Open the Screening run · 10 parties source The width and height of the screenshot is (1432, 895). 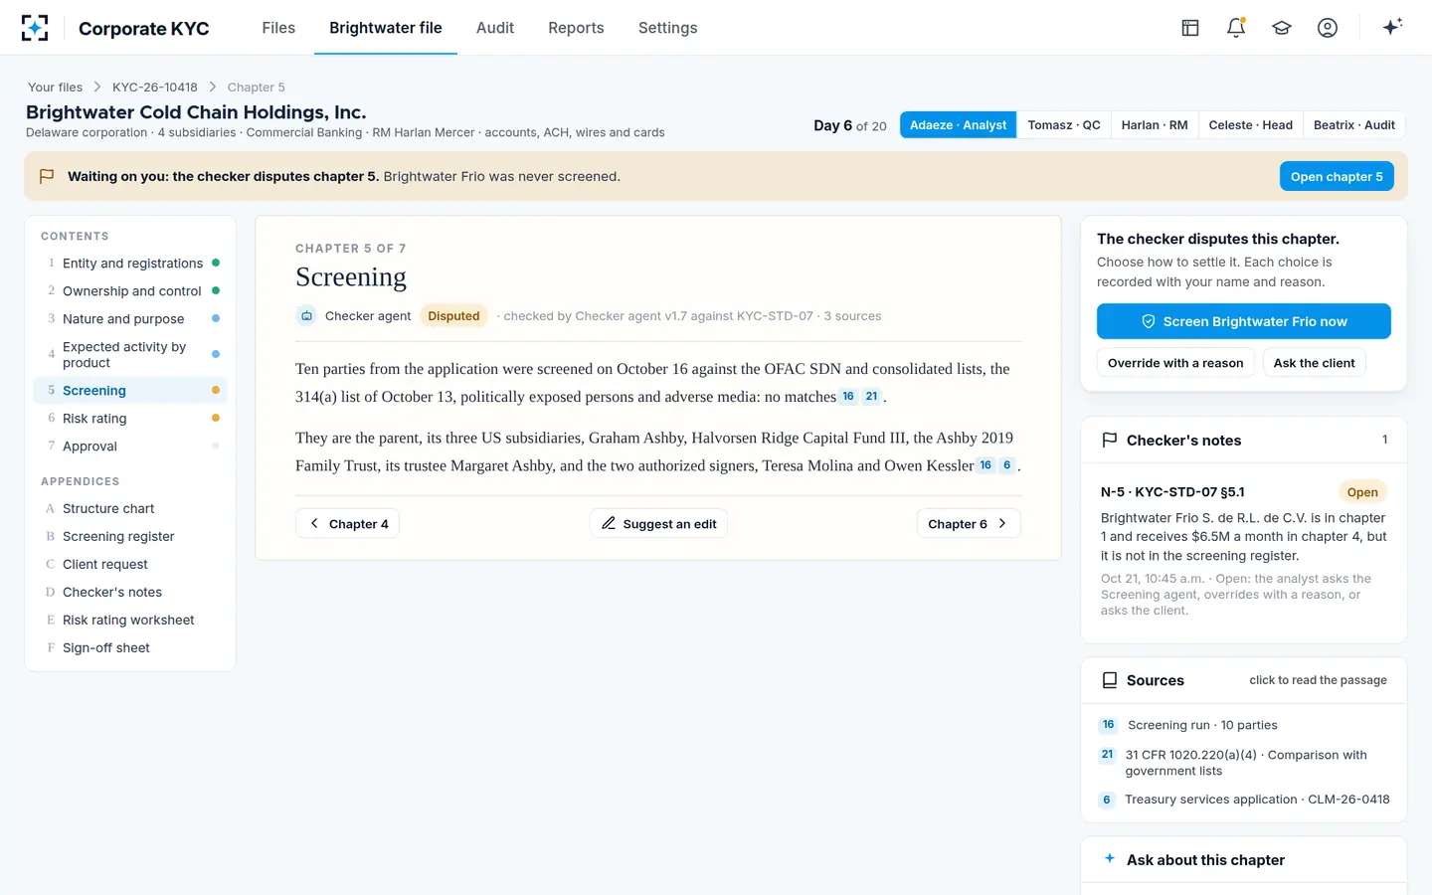pyautogui.click(x=1243, y=725)
